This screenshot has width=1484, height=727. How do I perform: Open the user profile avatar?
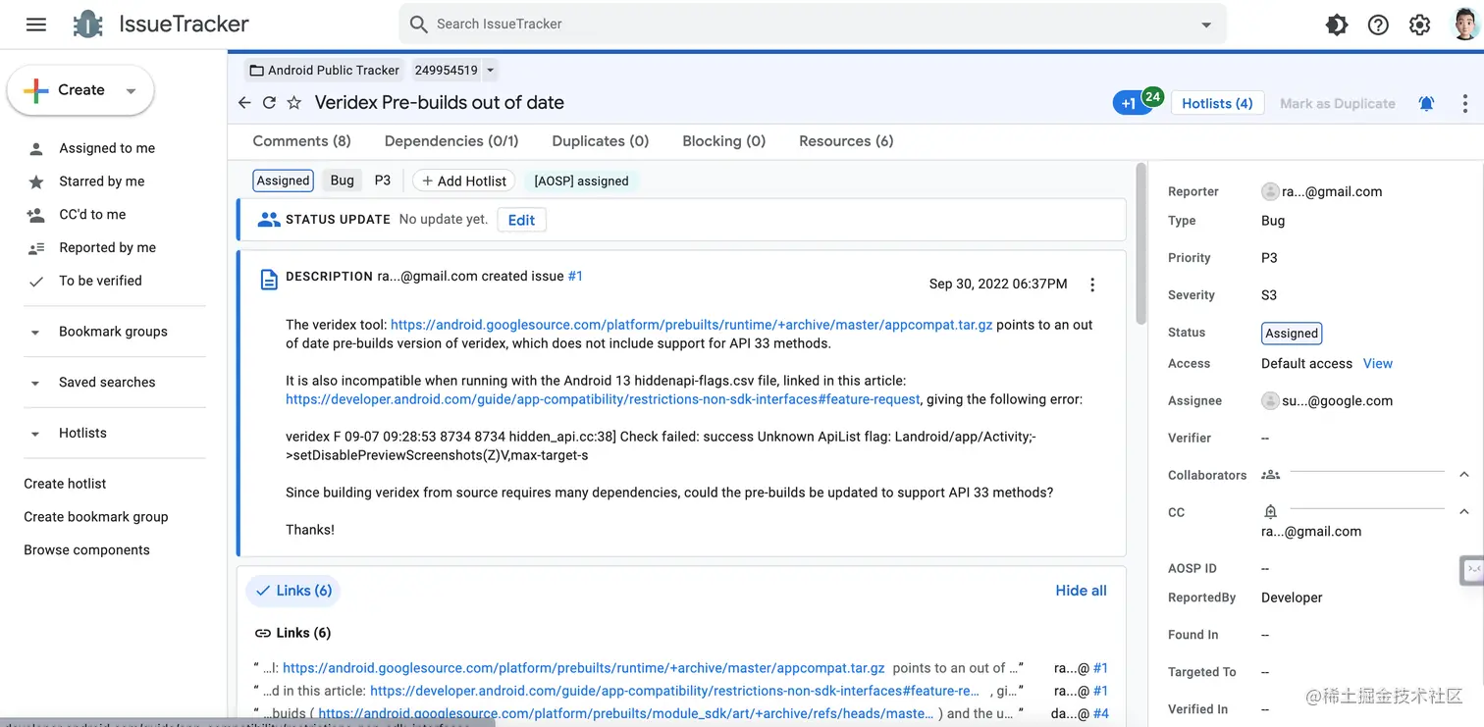click(1463, 25)
